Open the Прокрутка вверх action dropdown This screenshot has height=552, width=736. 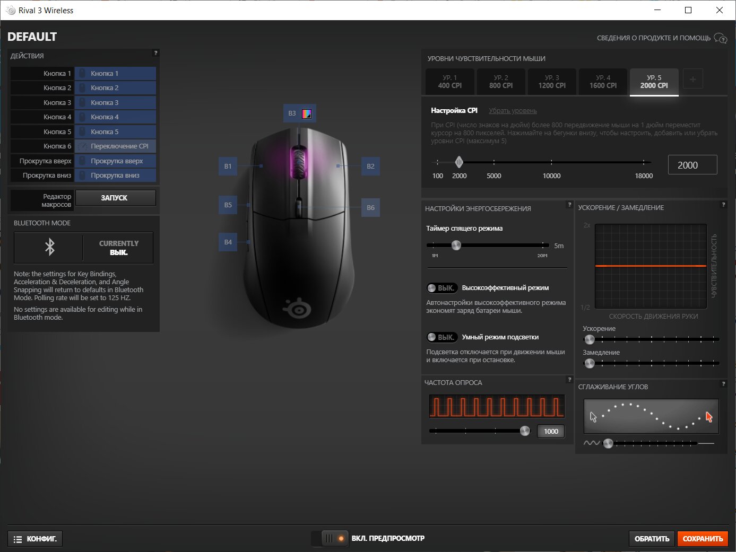pyautogui.click(x=115, y=161)
